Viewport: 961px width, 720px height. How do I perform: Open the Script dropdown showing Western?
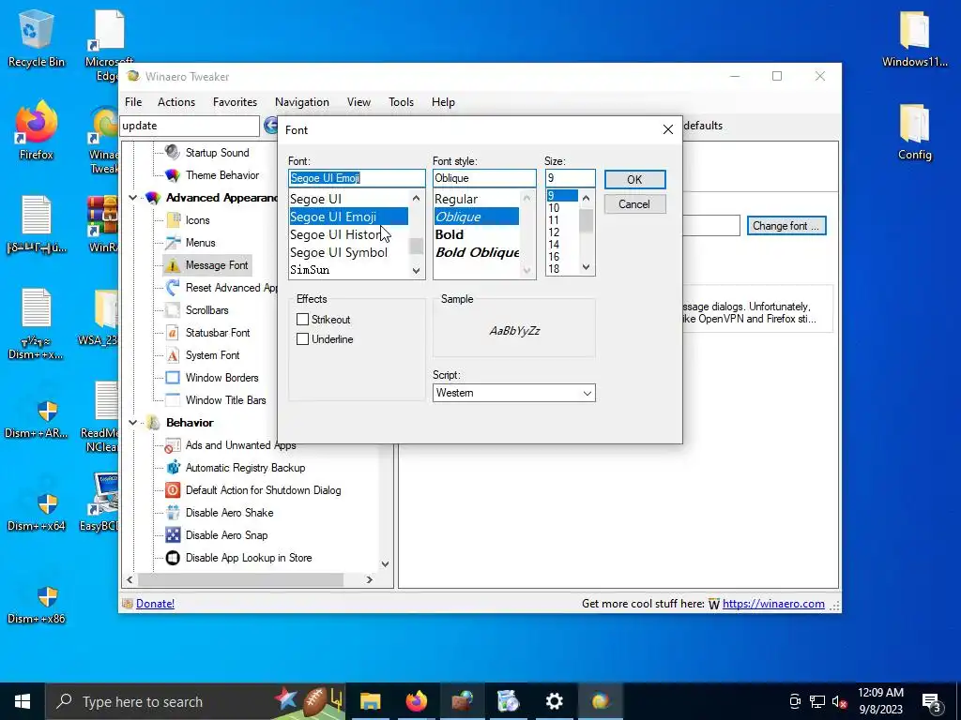tap(513, 393)
